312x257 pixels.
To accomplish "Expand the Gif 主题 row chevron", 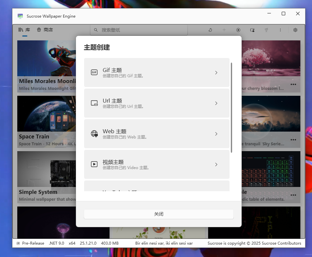I will pos(216,73).
